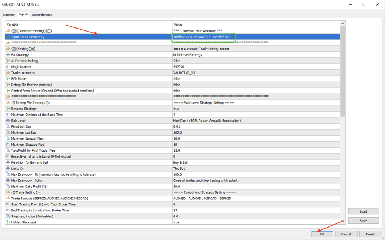Click the green boolean icon next to ECN Mode

coord(7,78)
